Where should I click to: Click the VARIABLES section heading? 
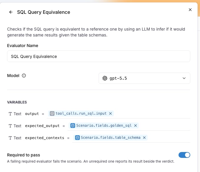click(x=17, y=102)
